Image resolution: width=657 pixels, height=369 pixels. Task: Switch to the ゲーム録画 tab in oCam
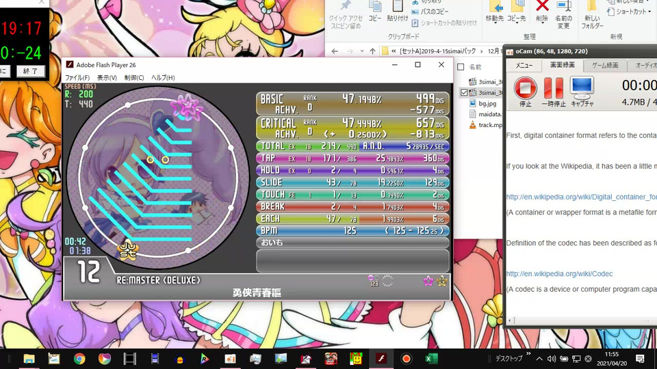coord(605,66)
